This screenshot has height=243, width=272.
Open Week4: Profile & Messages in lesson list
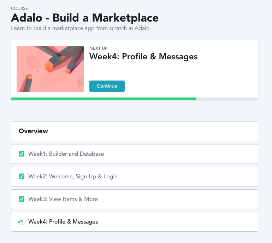coord(63,222)
